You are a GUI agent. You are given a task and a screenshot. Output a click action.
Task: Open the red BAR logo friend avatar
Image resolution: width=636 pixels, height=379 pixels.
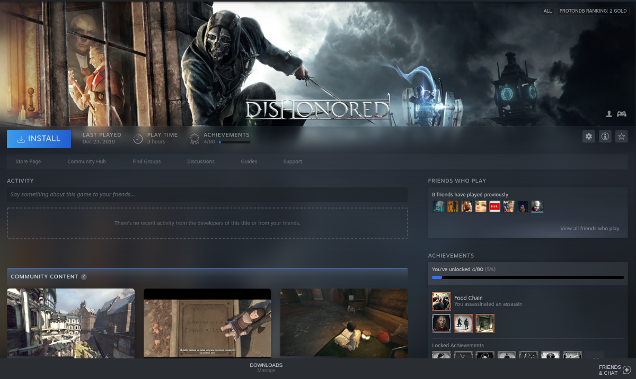(494, 206)
